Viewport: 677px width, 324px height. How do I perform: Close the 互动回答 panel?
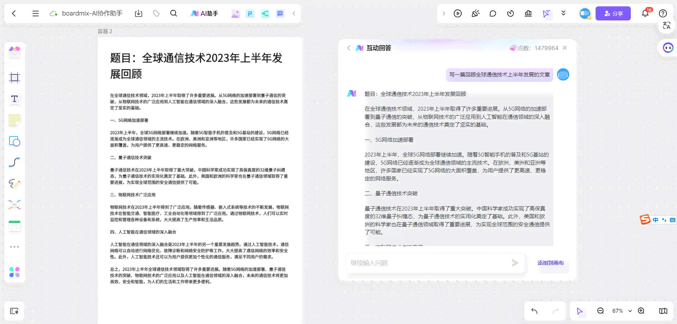click(565, 48)
